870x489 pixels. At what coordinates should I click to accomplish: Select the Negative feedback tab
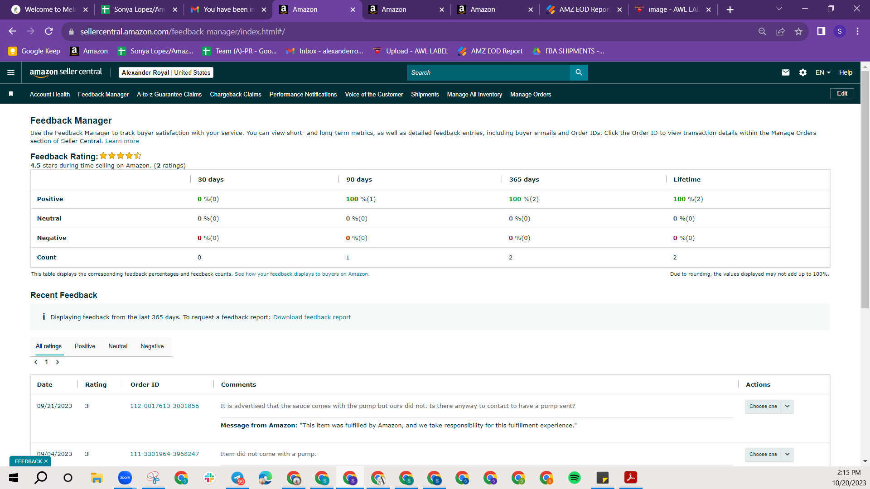152,346
